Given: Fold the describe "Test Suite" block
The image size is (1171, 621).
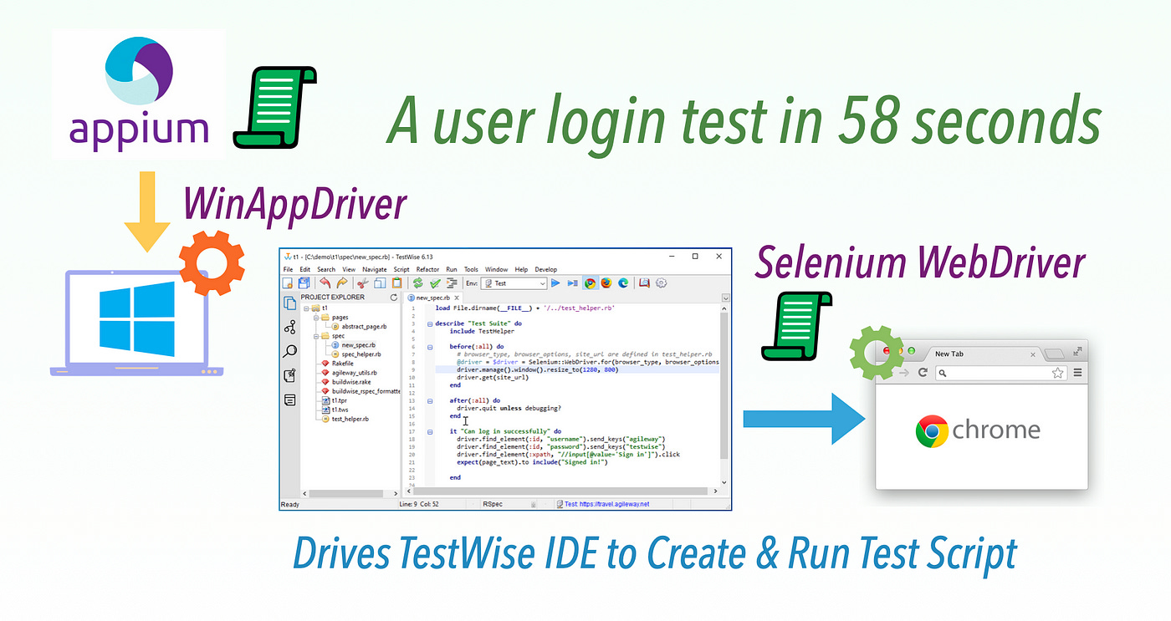Looking at the screenshot, I should (429, 323).
